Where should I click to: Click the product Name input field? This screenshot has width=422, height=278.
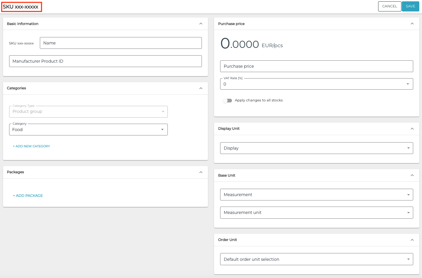pyautogui.click(x=121, y=43)
